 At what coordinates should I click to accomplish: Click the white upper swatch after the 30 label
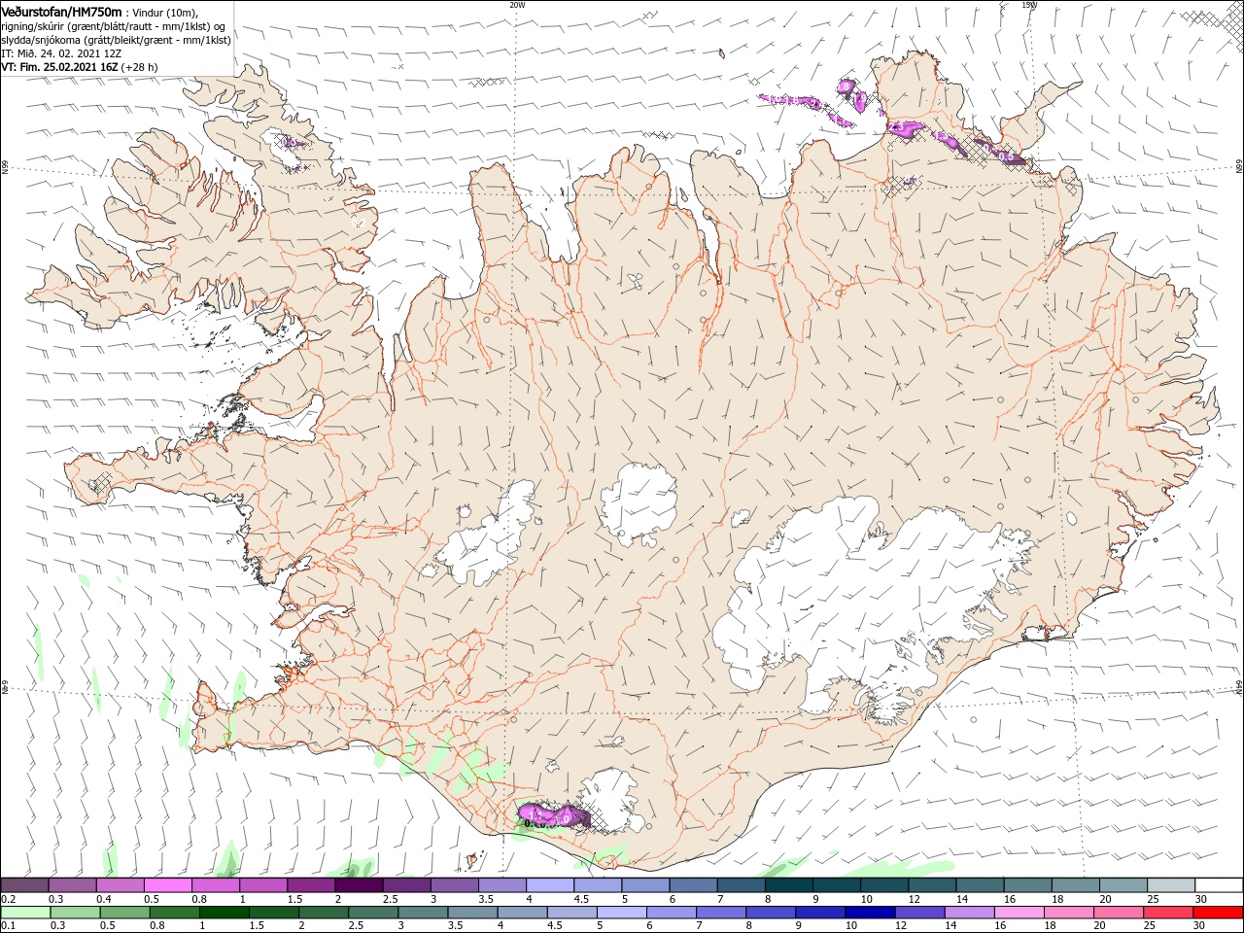(x=1218, y=885)
